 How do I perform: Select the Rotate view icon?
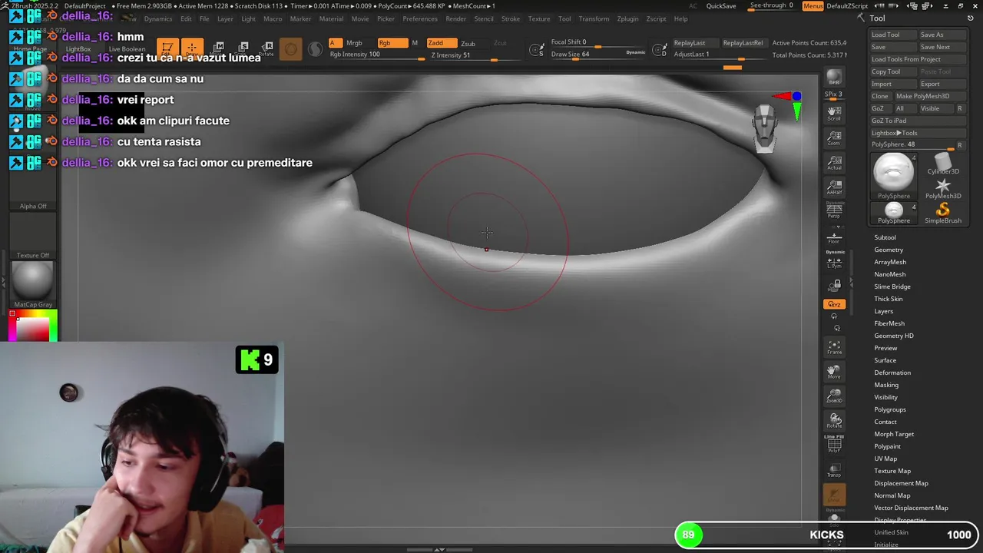coord(834,422)
